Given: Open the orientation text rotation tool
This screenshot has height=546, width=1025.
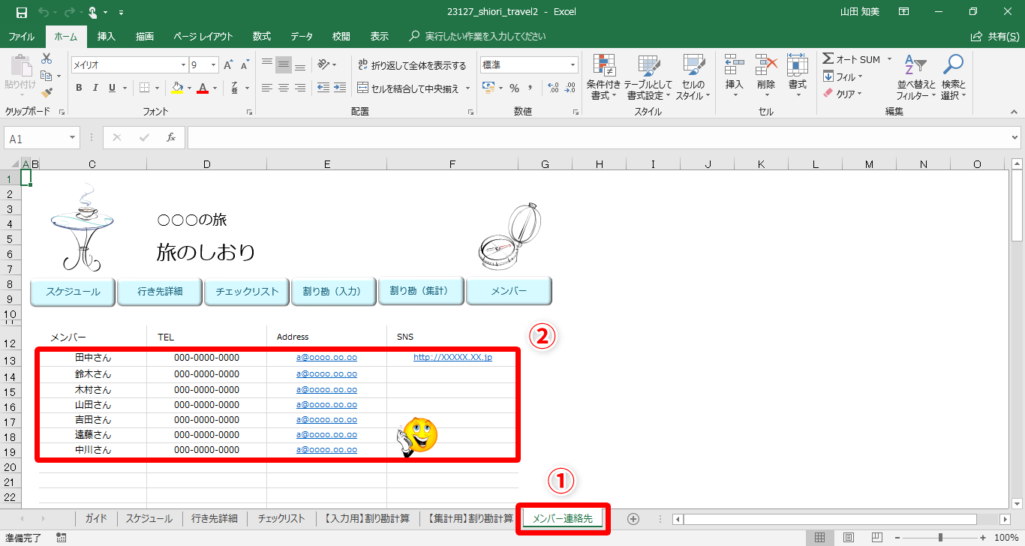Looking at the screenshot, I should tap(323, 65).
